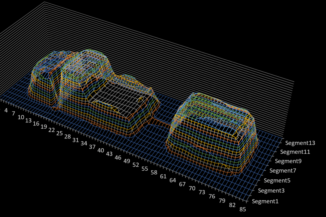
Task: Select the axis tick "64"
Action: click(x=173, y=180)
